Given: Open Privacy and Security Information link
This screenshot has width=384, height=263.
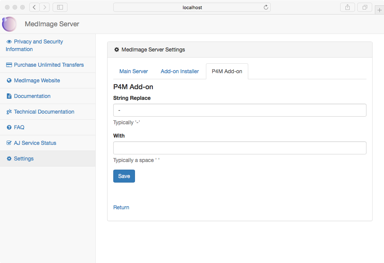Looking at the screenshot, I should [34, 45].
